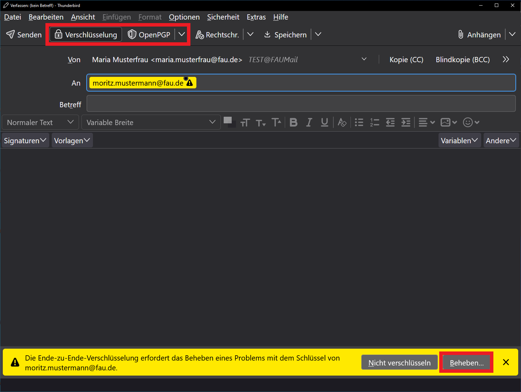Toggle OpenPGP shield encryption option
Screen dimensions: 521x392
coord(149,35)
